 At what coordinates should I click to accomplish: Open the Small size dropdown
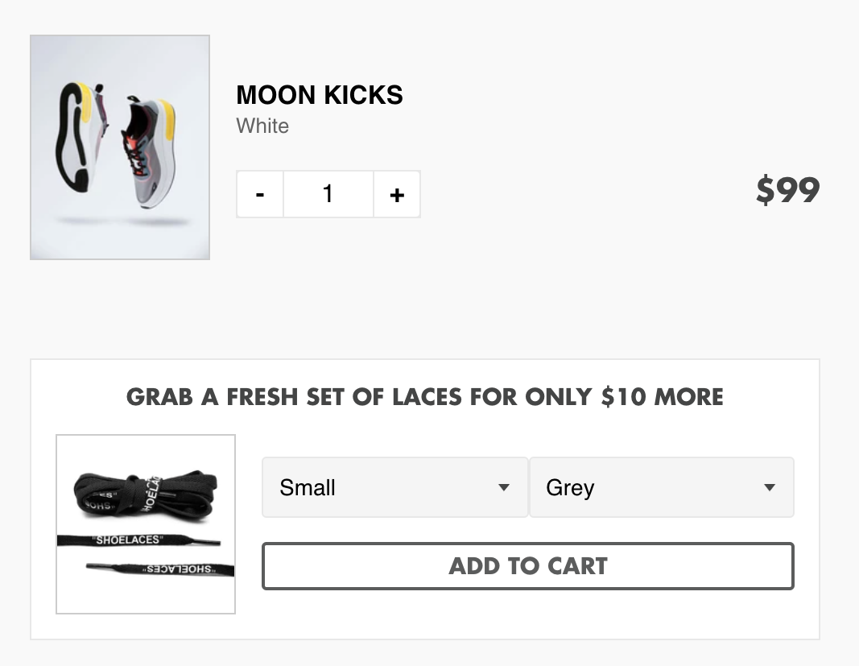tap(394, 487)
